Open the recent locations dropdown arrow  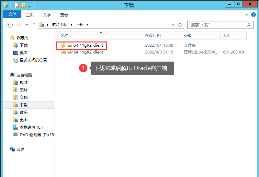click(x=27, y=25)
